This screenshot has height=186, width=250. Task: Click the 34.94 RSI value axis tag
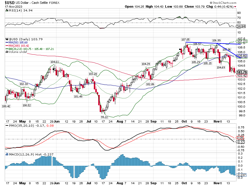[241, 27]
